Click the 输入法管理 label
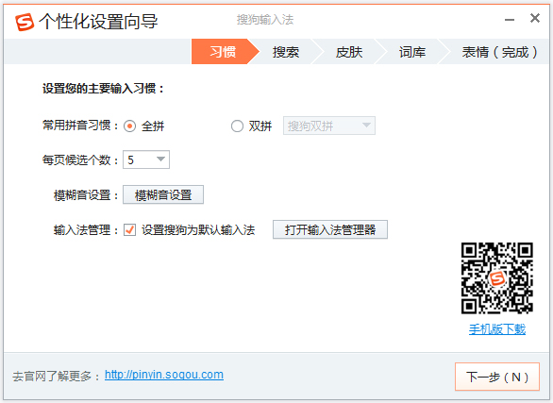Image resolution: width=553 pixels, height=403 pixels. [86, 230]
